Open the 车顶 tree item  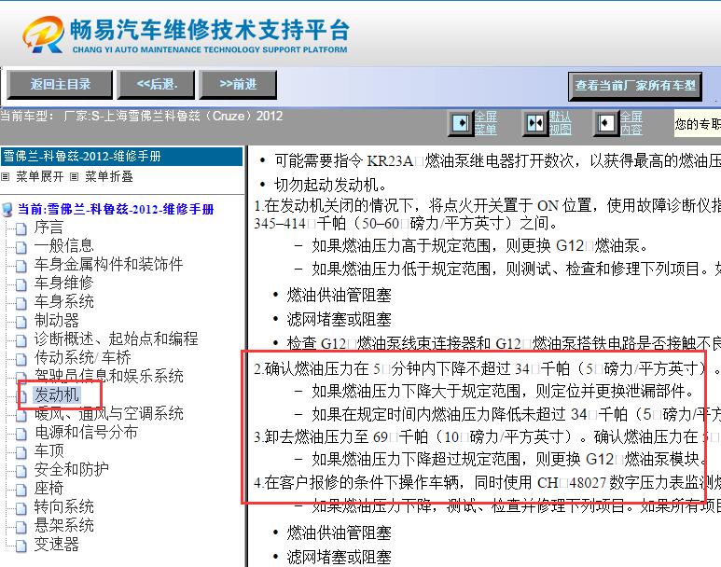[x=49, y=450]
